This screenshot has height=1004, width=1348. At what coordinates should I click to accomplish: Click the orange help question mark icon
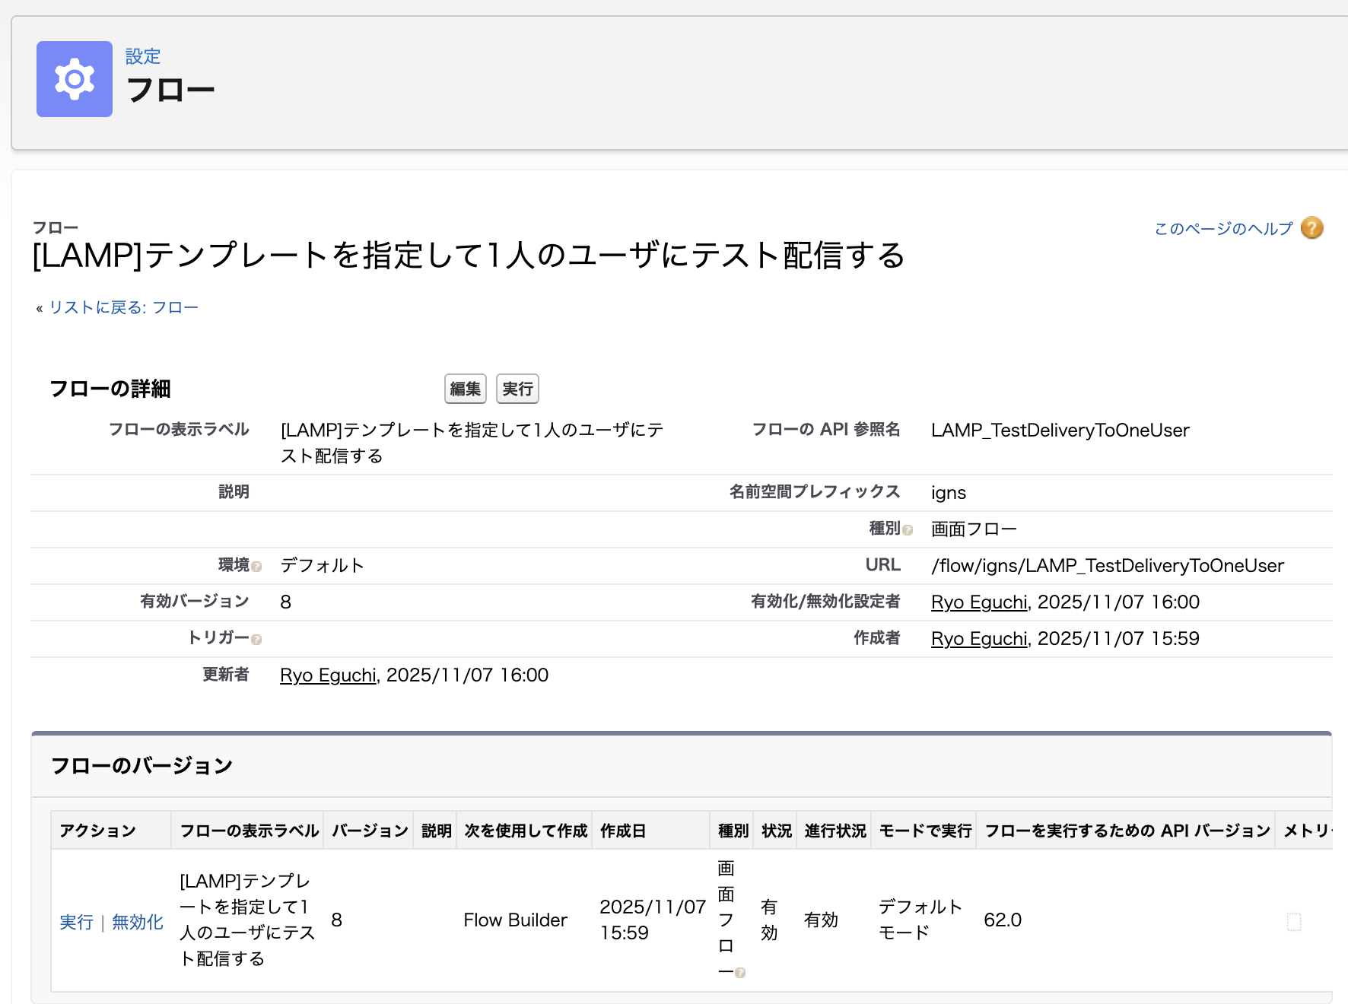[1311, 228]
